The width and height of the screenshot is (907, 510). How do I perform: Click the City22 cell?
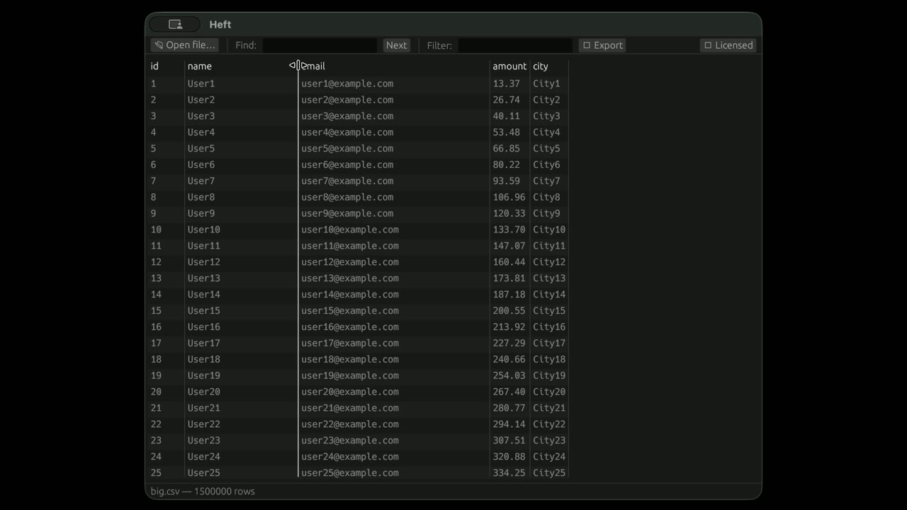549,425
